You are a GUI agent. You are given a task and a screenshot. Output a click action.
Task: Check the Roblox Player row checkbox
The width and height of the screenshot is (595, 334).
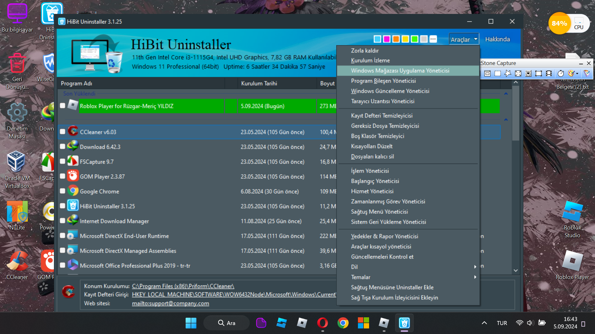click(x=63, y=106)
